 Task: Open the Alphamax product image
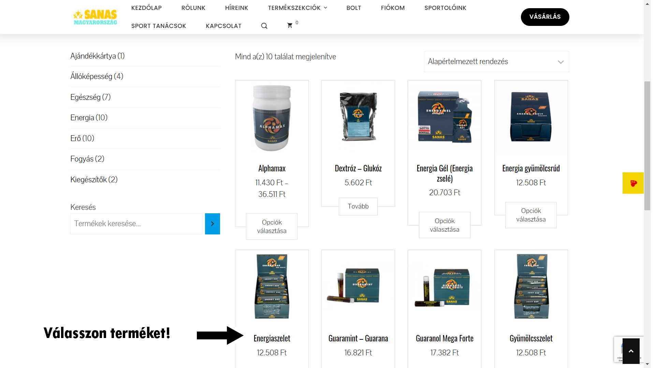(272, 118)
